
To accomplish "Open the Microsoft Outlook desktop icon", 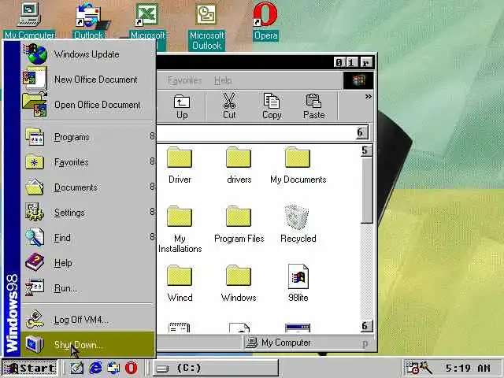I will 206,27.
